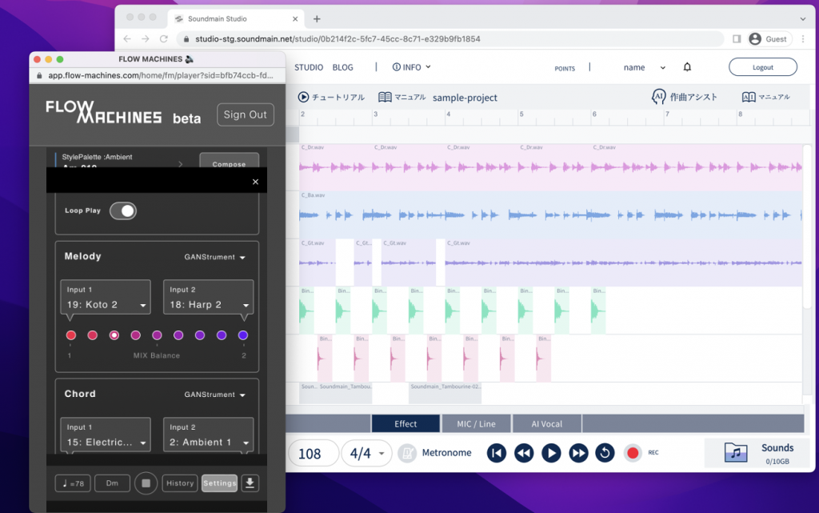Image resolution: width=819 pixels, height=513 pixels.
Task: Open Chord Input 1 Electric dropdown
Action: (x=106, y=435)
